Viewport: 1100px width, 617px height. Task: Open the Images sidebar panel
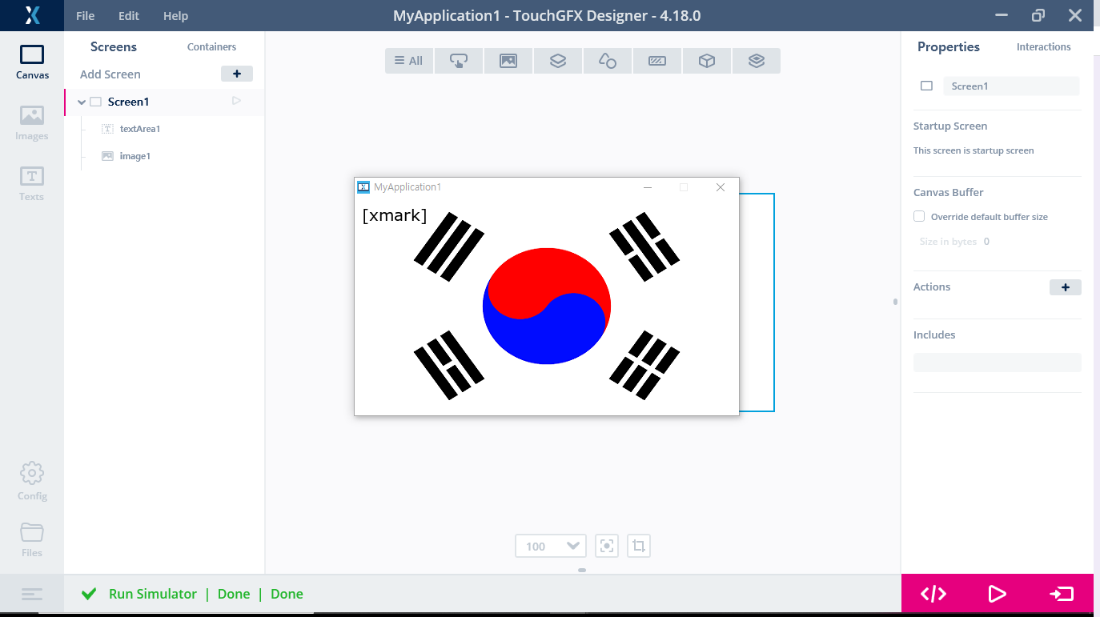tap(32, 122)
